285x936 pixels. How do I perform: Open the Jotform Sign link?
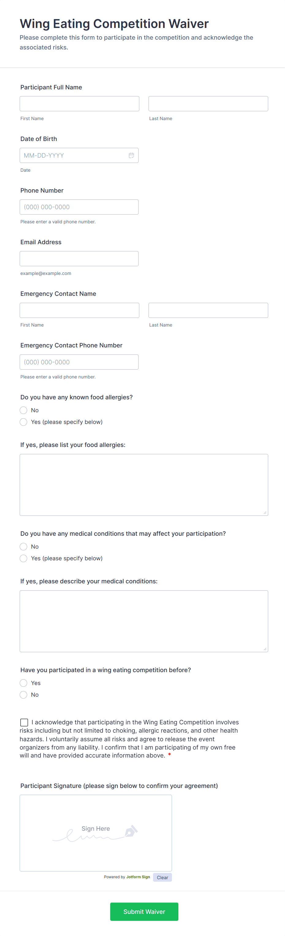click(x=138, y=877)
